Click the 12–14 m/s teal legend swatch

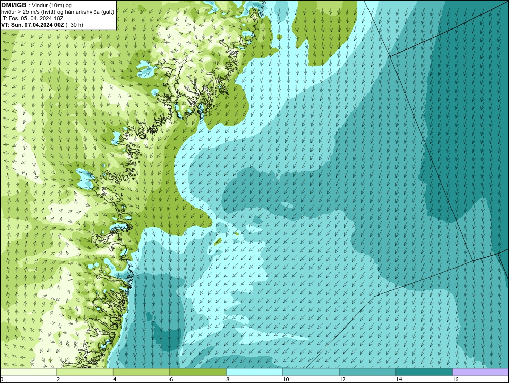[x=367, y=372]
